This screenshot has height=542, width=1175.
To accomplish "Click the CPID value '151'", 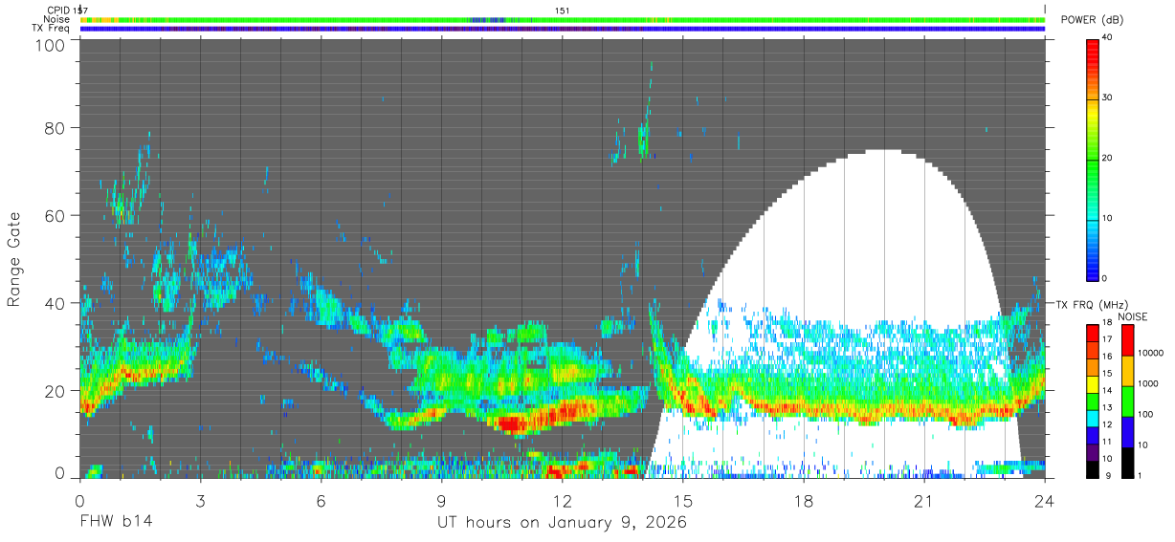I will (563, 10).
